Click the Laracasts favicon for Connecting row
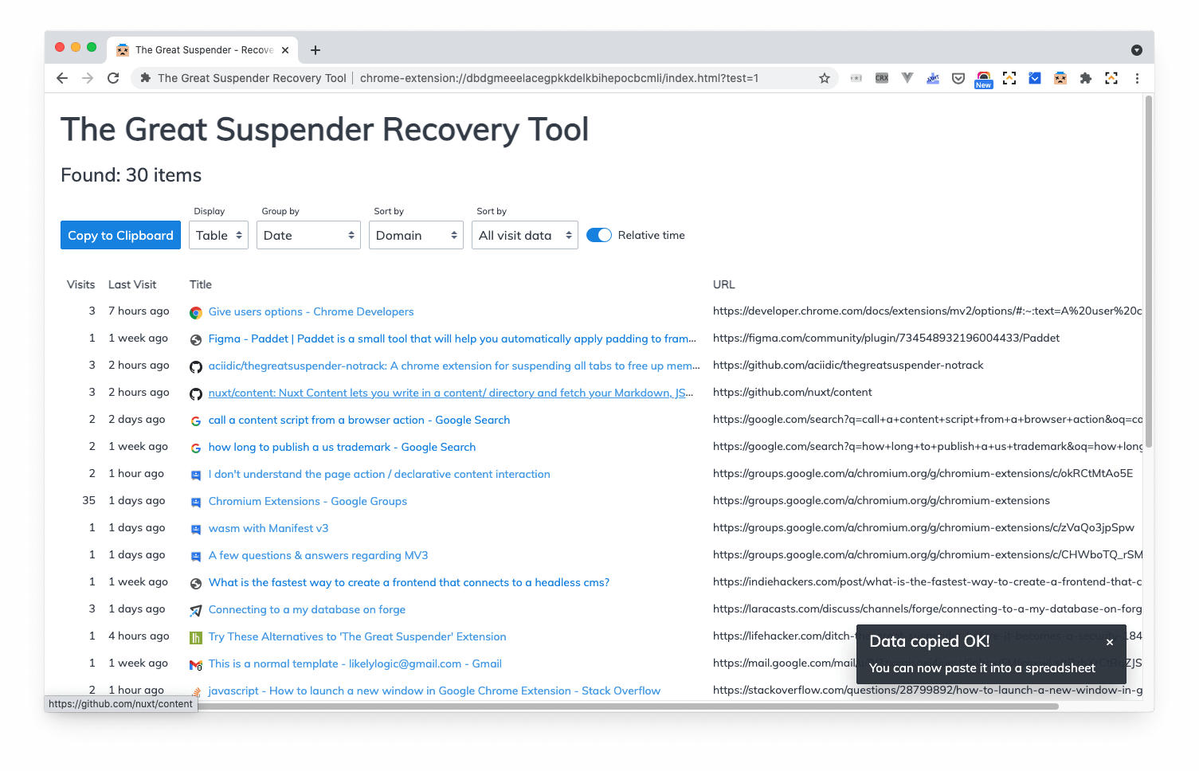 [x=196, y=611]
